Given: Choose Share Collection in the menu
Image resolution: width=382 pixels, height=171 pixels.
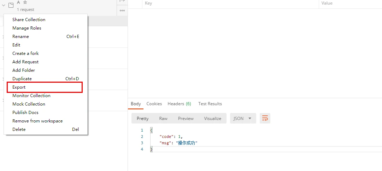Looking at the screenshot, I should click(x=29, y=20).
